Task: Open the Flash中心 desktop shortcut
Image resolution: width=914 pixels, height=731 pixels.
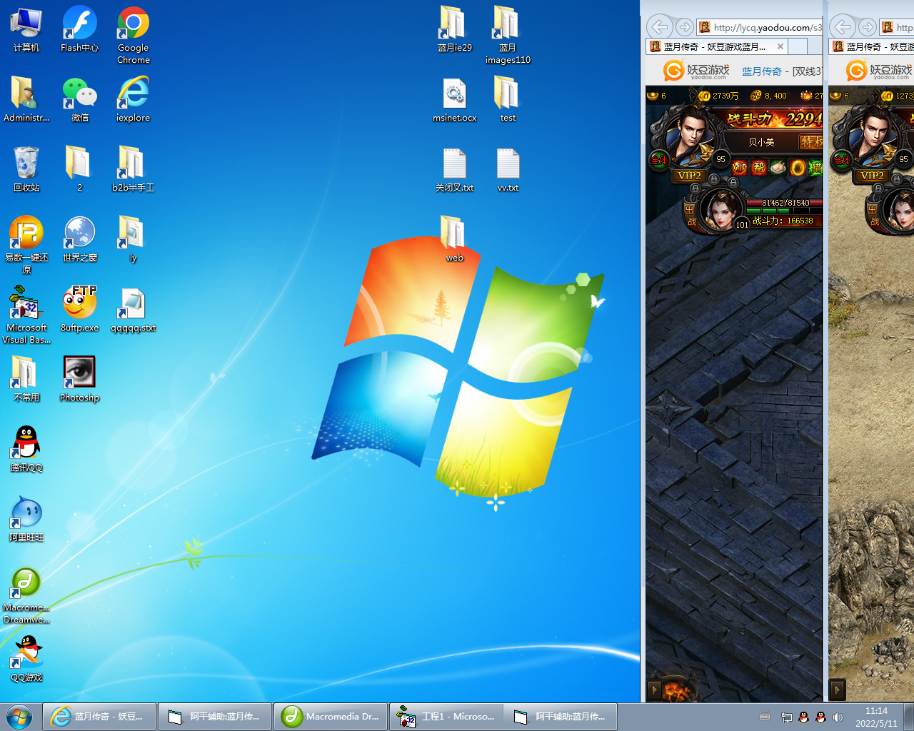Action: pyautogui.click(x=79, y=30)
